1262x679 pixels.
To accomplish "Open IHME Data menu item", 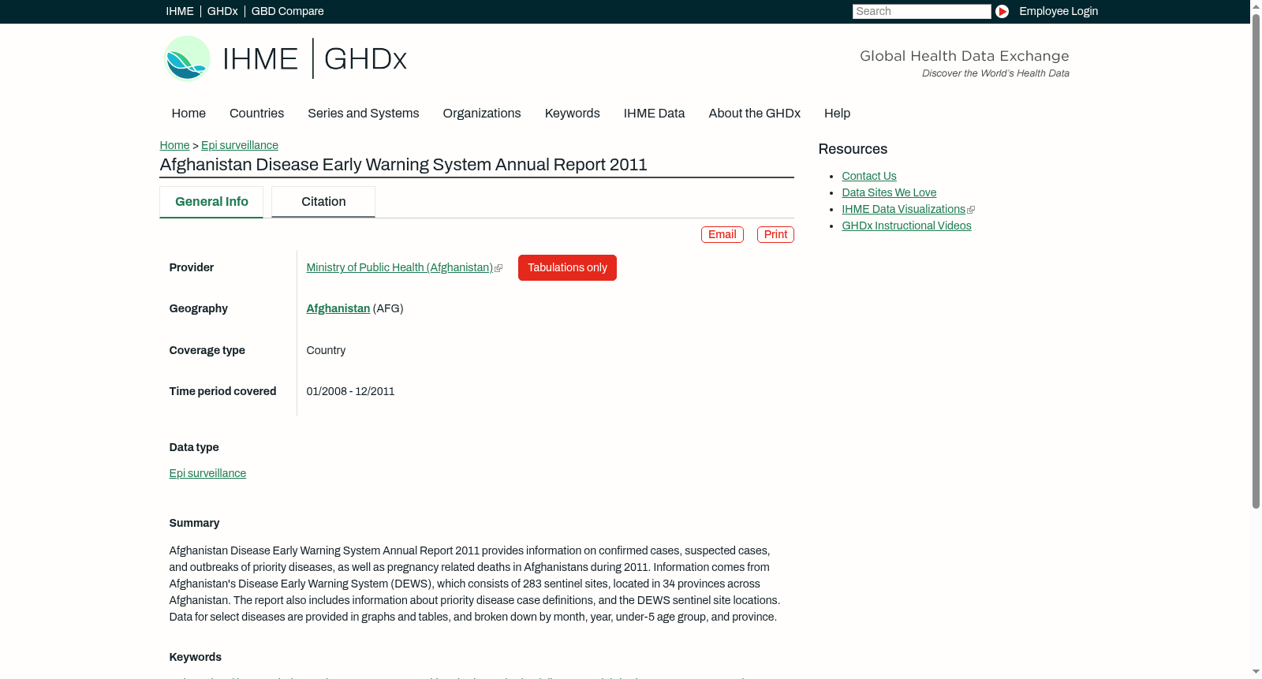I will click(654, 114).
